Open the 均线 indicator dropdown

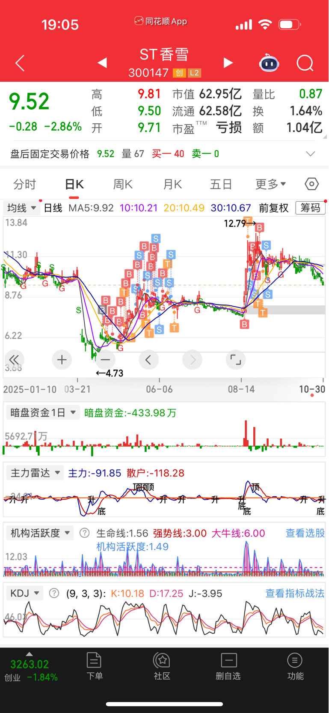(21, 208)
